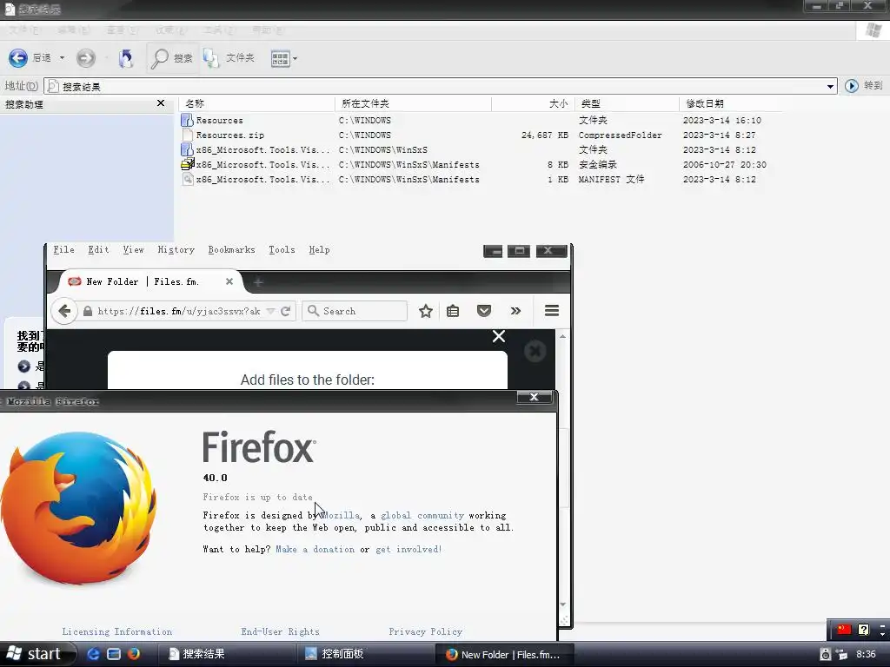Click the files.fm URL field
Screen dimensions: 890x667
(179, 311)
